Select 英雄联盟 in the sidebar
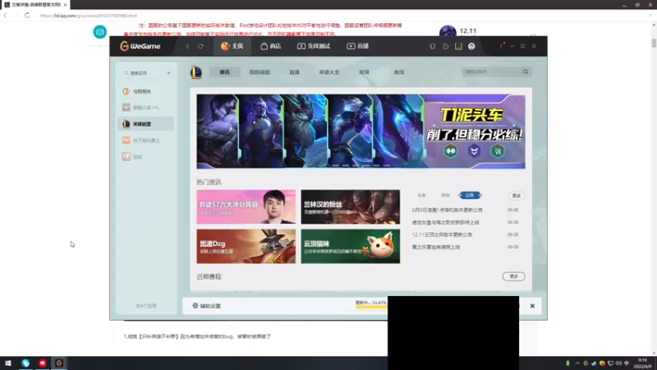 pos(146,124)
